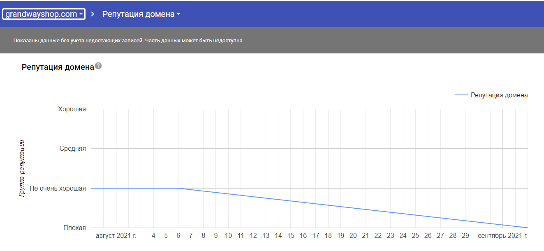The image size is (544, 251).
Task: Click the Не очень хорошая axis label
Action: pos(58,188)
